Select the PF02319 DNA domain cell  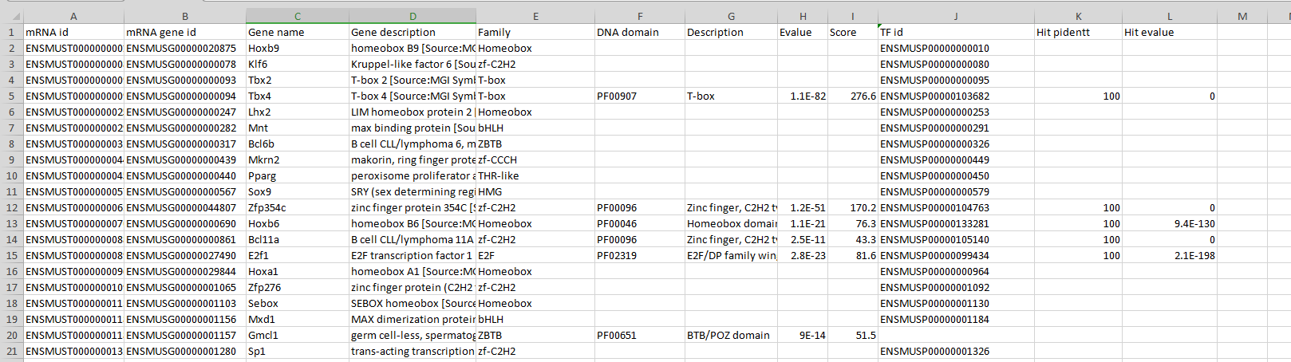640,255
